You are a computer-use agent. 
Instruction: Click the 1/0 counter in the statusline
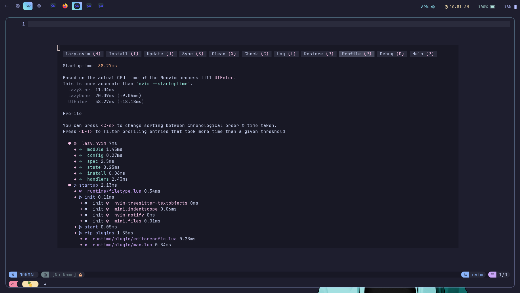(x=503, y=275)
